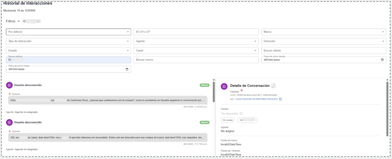Click WhatsApp icon in conversation detail panel
The width and height of the screenshot is (392, 159).
pyautogui.click(x=224, y=87)
